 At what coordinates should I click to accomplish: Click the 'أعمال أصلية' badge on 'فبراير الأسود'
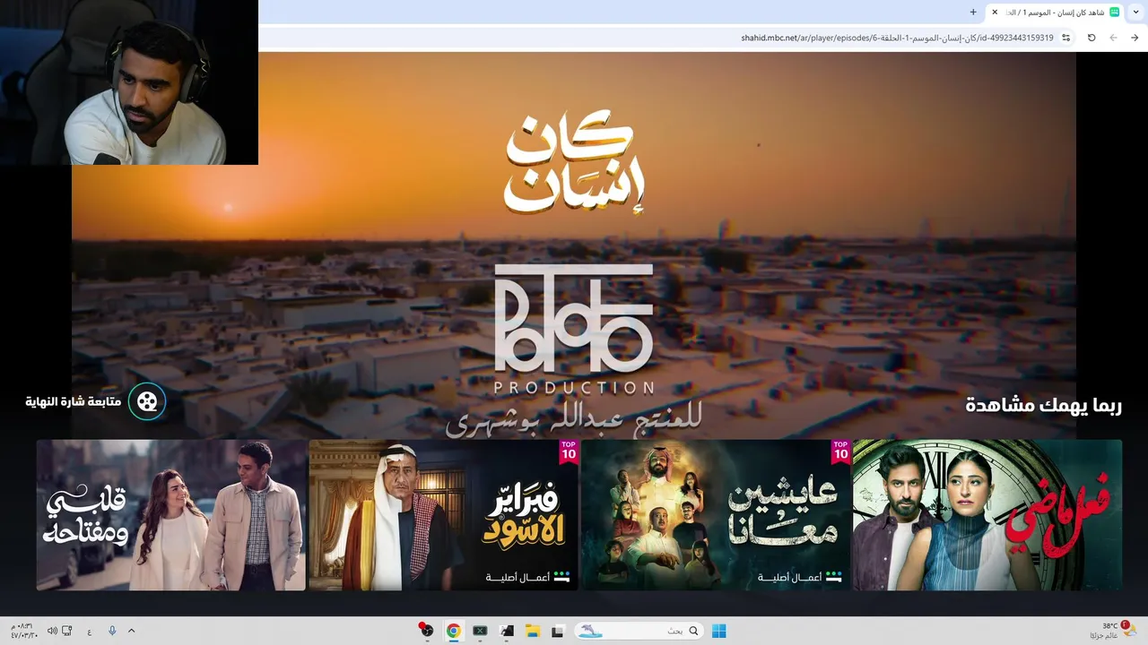(x=528, y=577)
